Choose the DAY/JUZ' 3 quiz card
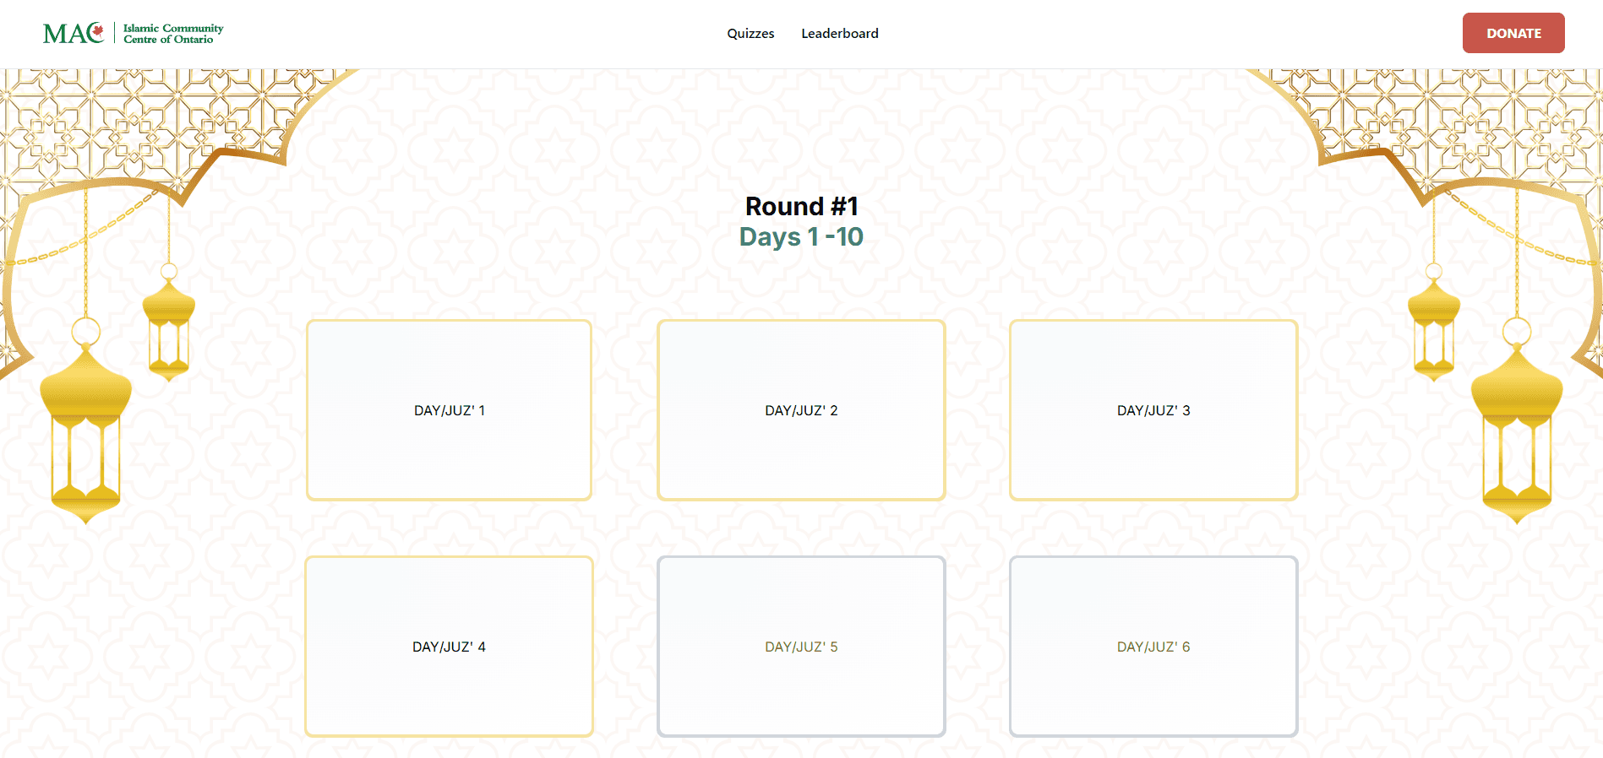Viewport: 1603px width, 758px height. (x=1153, y=410)
